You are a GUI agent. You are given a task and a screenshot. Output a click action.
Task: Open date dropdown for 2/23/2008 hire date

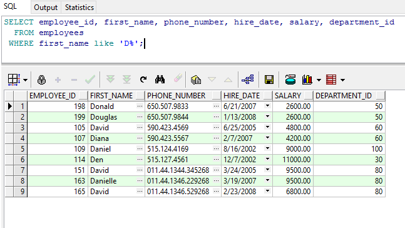coord(267,191)
